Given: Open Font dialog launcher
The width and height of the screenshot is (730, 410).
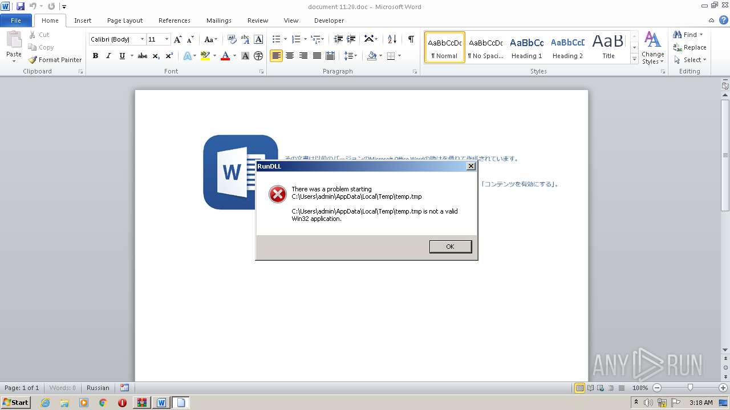Looking at the screenshot, I should [x=262, y=72].
